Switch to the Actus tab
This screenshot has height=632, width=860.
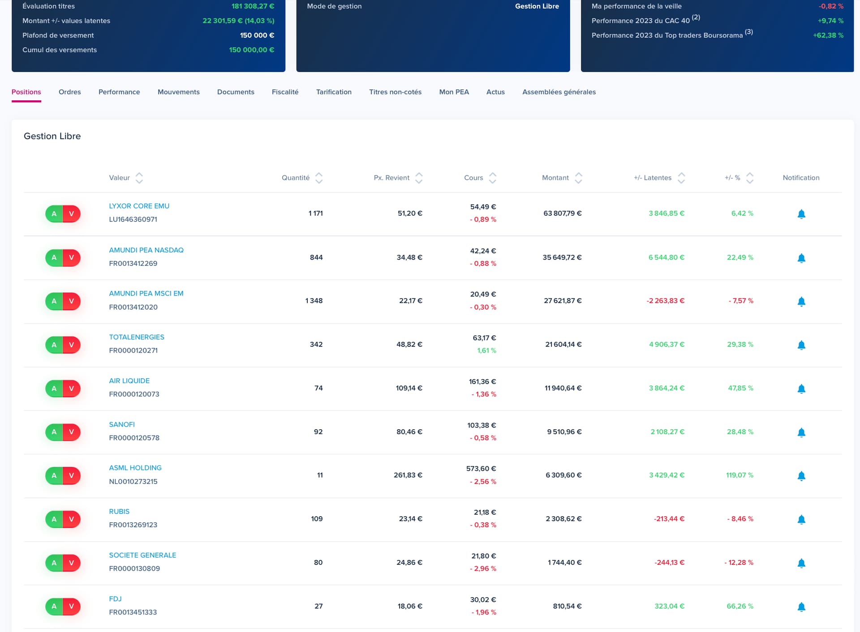tap(495, 92)
